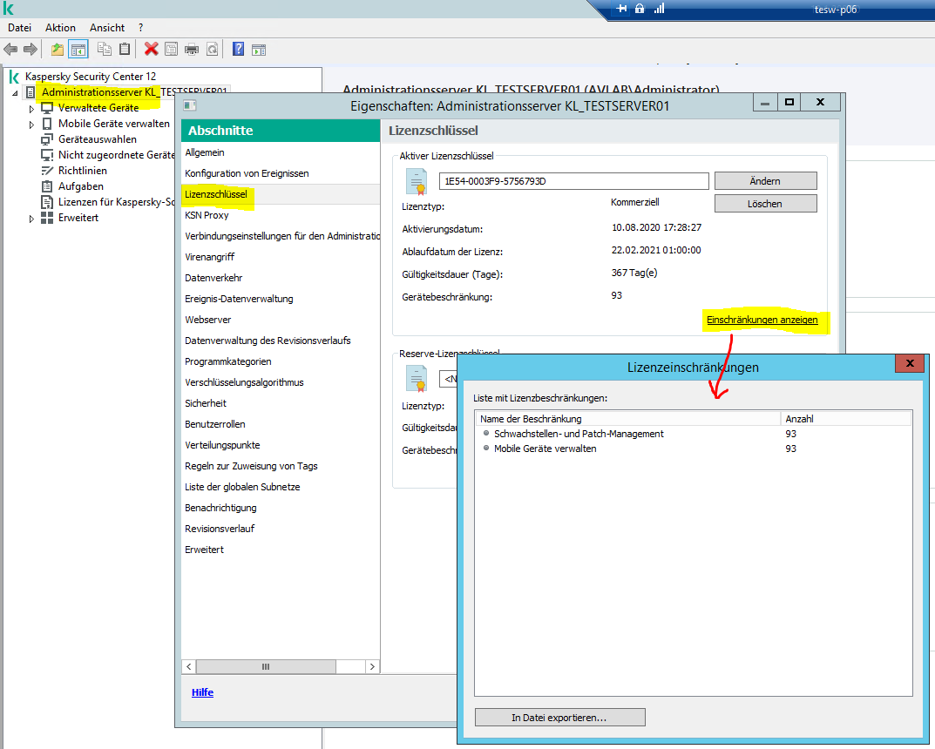Click In Datei exportieren button

pyautogui.click(x=559, y=718)
